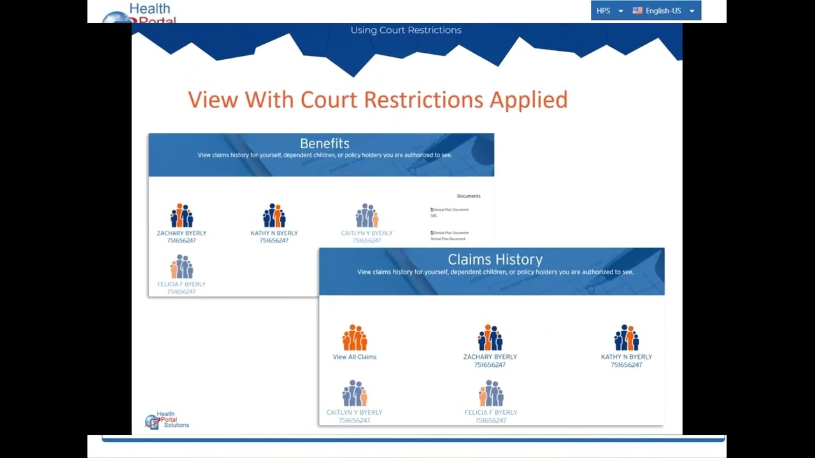Click greyed Felicia F Byerly Benefits icon
815x458 pixels.
[181, 267]
